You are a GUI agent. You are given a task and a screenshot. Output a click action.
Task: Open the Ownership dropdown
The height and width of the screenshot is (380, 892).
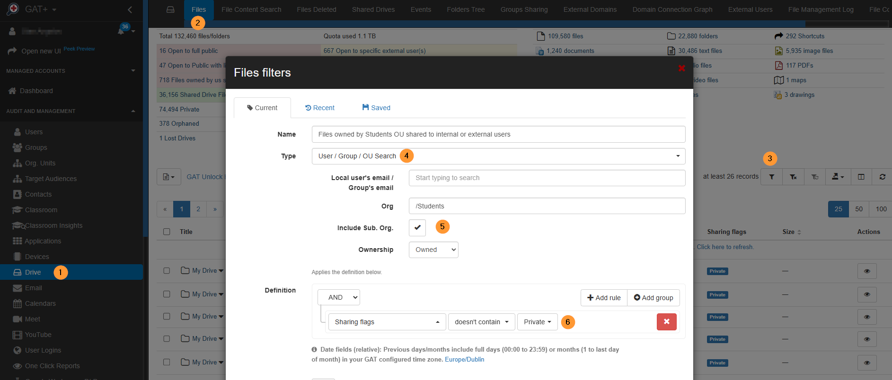pos(433,250)
